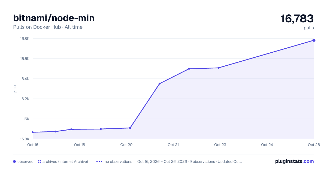Select the 'observed' legend label

[25, 161]
